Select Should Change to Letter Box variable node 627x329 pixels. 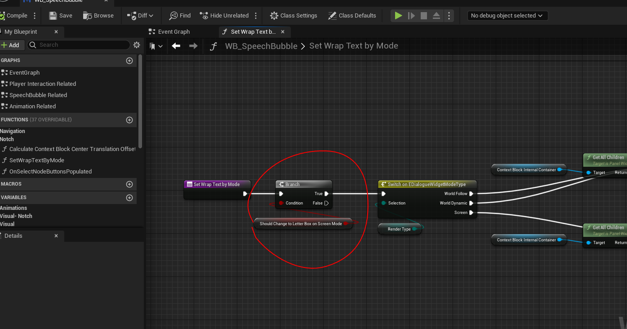(x=303, y=223)
